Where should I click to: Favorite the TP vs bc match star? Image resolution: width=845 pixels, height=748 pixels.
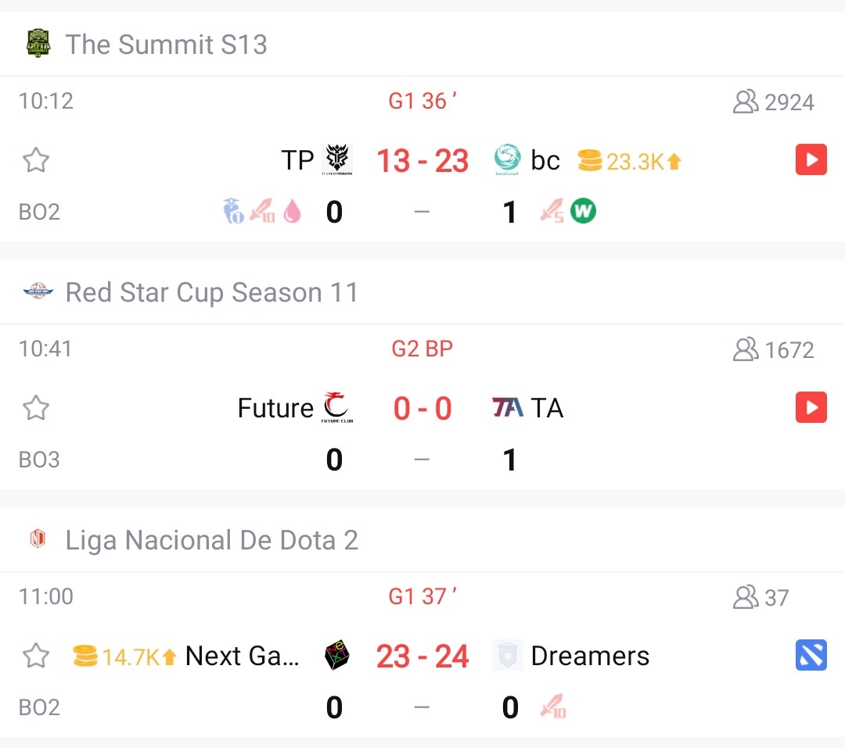(35, 161)
